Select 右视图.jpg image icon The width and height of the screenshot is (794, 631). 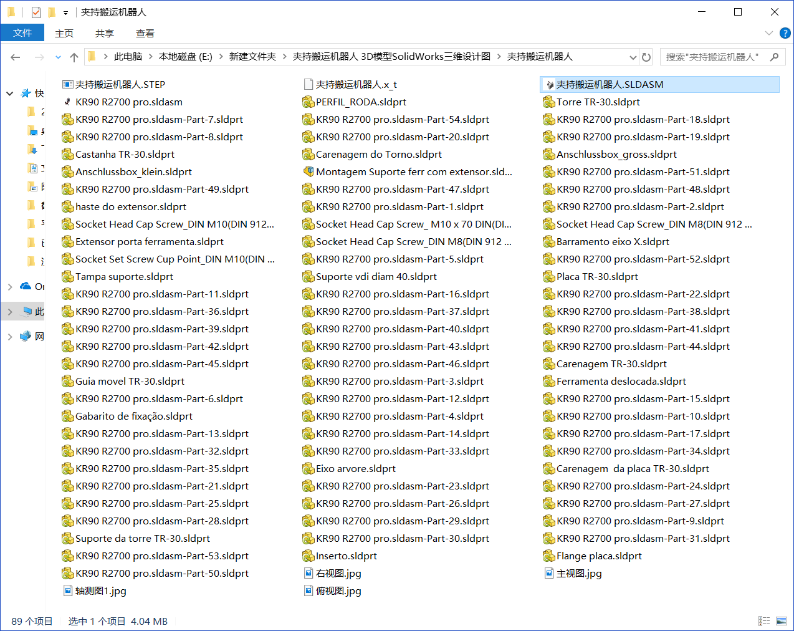tap(309, 574)
